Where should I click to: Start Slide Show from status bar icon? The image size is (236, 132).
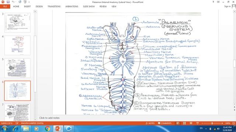coord(198,123)
